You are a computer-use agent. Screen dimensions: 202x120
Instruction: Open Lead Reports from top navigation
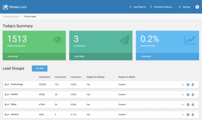click(x=137, y=7)
